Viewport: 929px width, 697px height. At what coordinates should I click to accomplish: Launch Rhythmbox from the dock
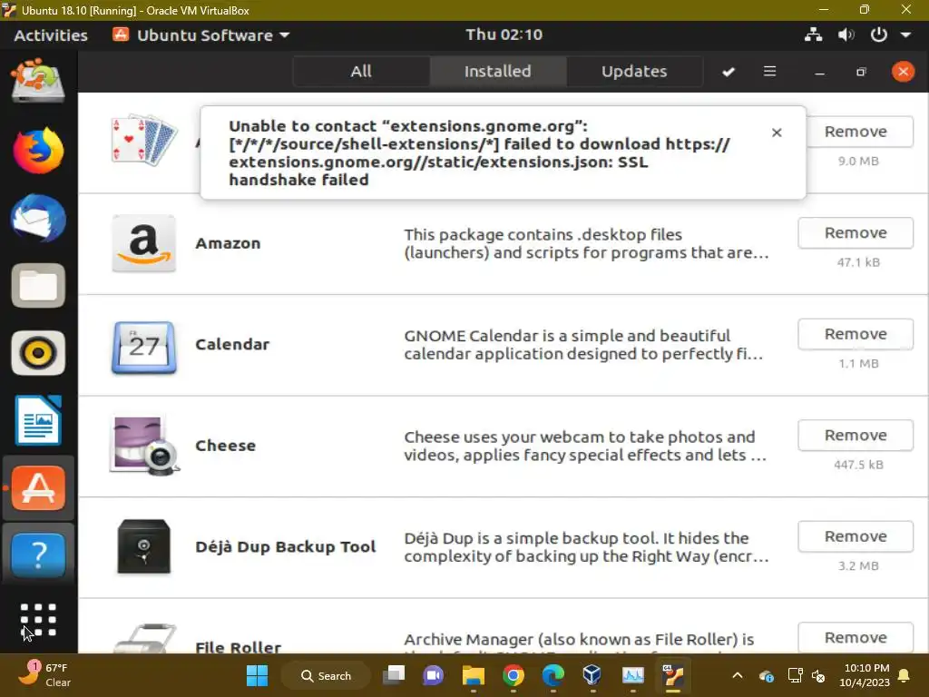coord(38,353)
